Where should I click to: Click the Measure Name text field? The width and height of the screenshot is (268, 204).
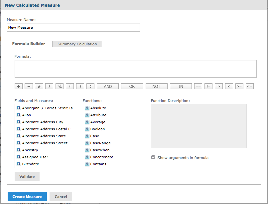(x=73, y=27)
